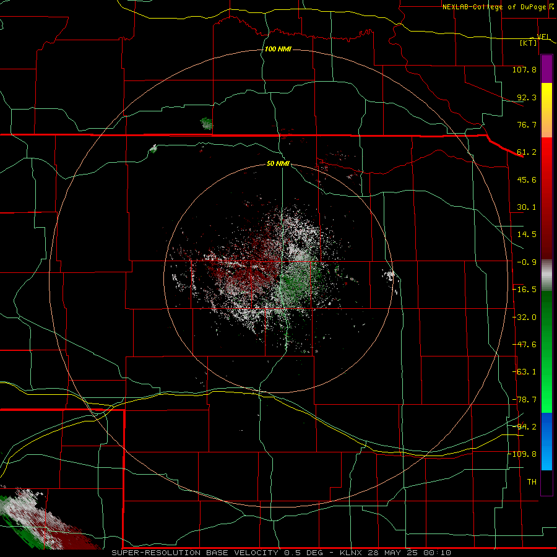Click the 45.6 velocity scale value
This screenshot has width=557, height=557.
pyautogui.click(x=527, y=179)
